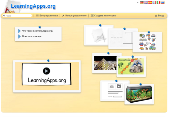173x117 pixels.
Task: Click the Поиск search field
Action: (x=17, y=16)
